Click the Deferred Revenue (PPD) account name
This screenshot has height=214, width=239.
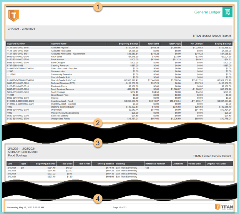click(x=63, y=83)
